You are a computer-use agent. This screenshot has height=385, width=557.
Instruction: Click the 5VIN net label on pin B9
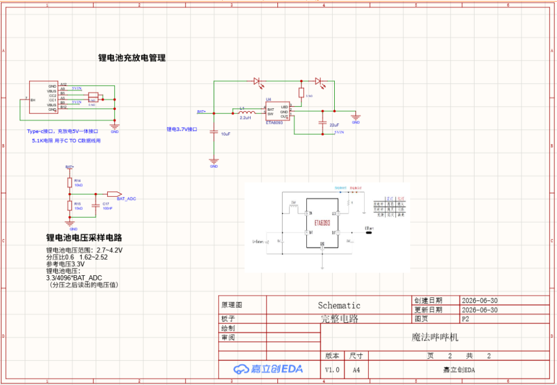[77, 102]
